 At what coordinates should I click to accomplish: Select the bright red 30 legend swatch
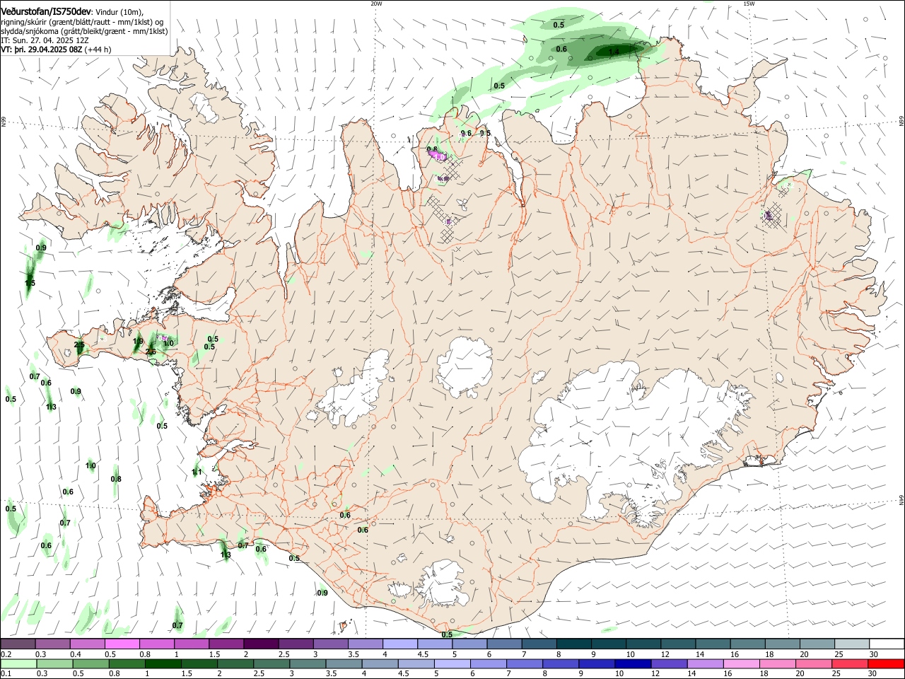(886, 663)
